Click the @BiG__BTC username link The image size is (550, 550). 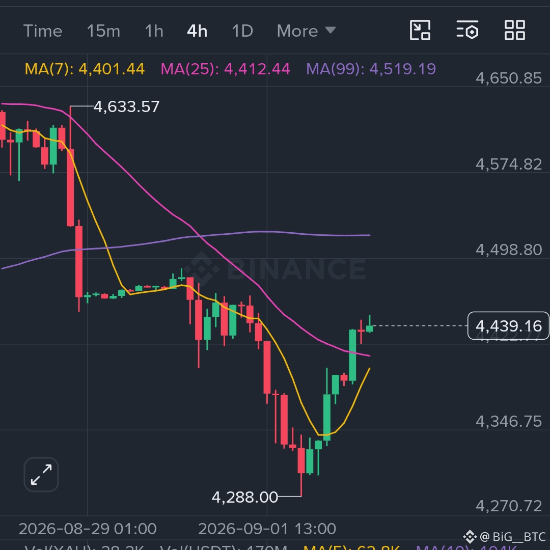(512, 537)
